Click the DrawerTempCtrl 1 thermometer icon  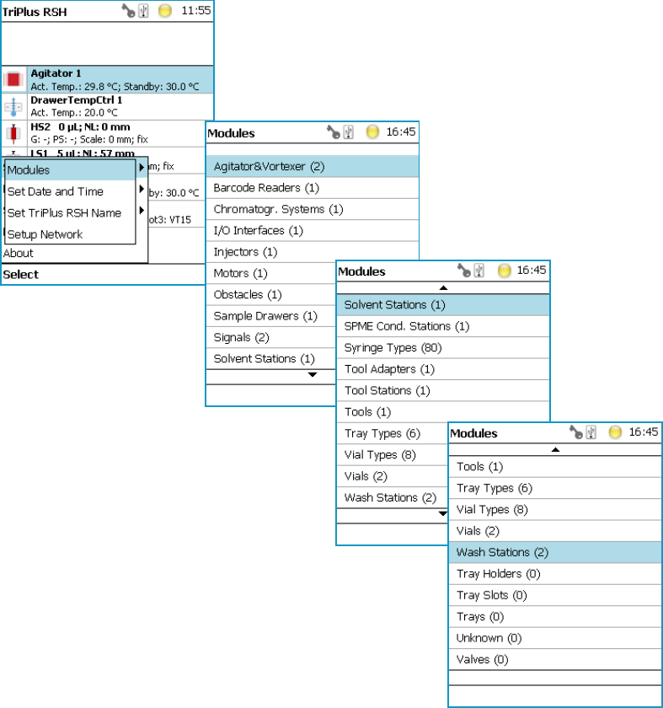pos(13,106)
